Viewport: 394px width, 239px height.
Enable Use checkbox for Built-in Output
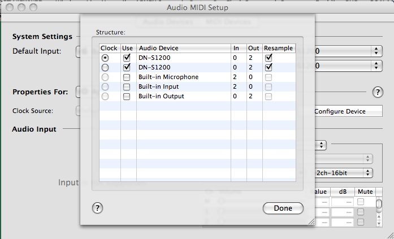(127, 97)
